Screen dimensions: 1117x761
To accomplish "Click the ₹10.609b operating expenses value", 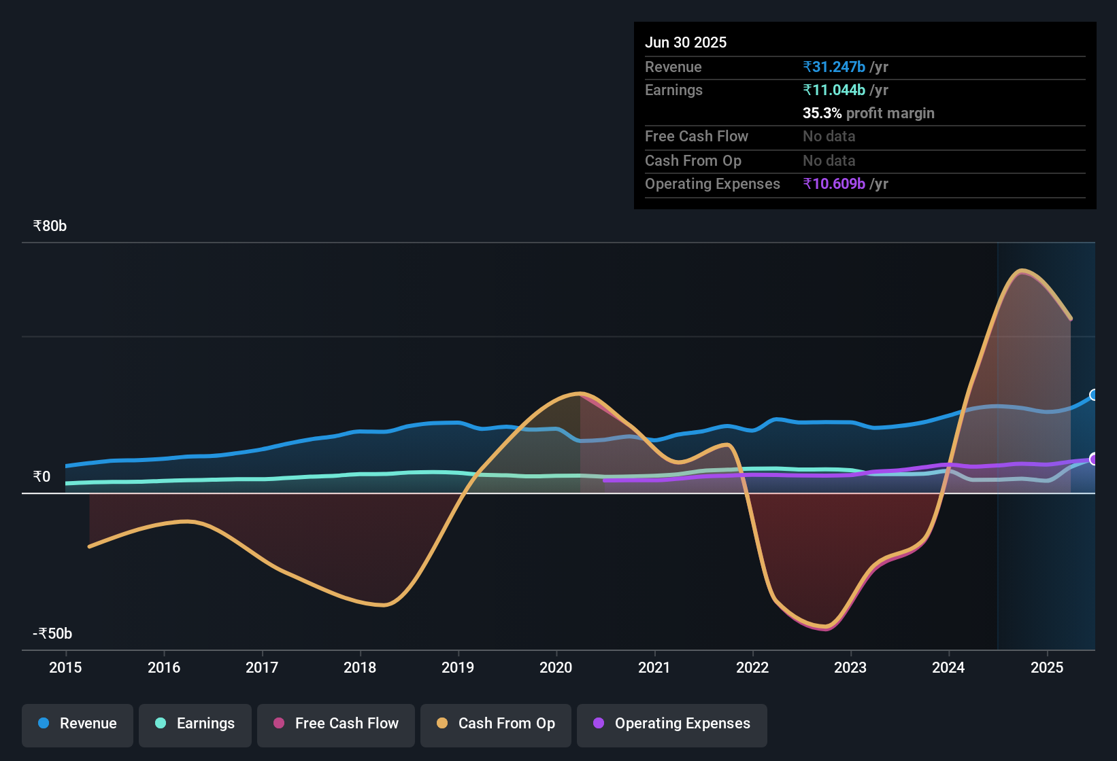I will click(834, 184).
